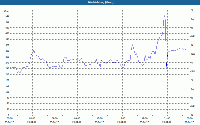Click the 18:00 time label
Viewport: 200px width, 125px height.
[x=145, y=118]
